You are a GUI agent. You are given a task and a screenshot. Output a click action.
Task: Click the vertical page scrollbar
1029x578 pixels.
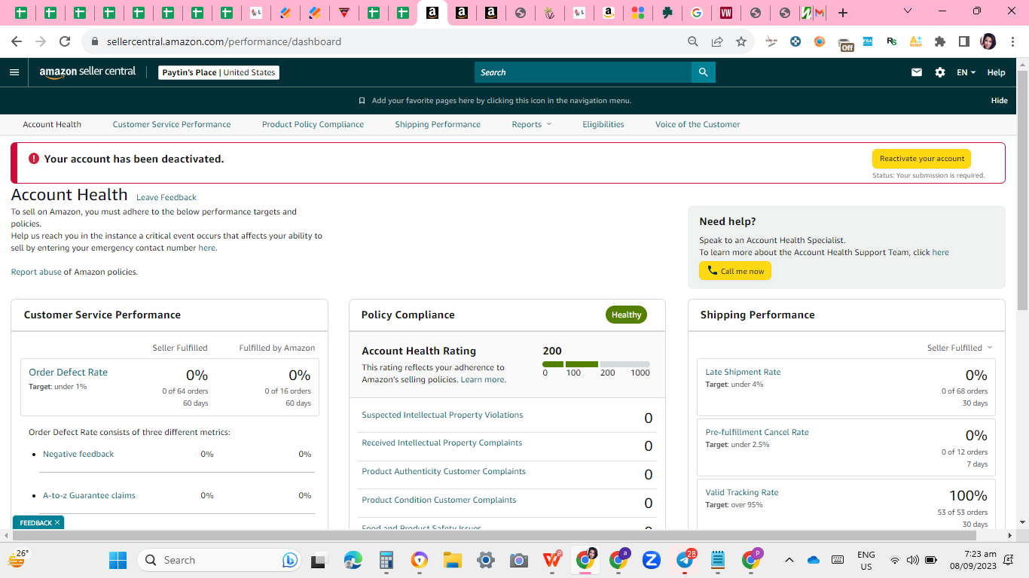[1022, 190]
